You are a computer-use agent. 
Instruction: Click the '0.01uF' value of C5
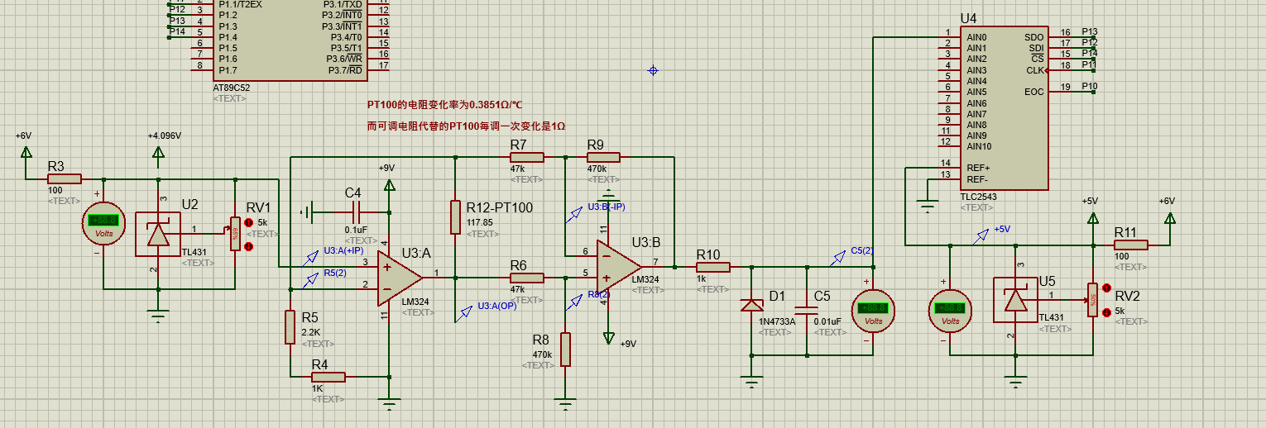[x=828, y=321]
